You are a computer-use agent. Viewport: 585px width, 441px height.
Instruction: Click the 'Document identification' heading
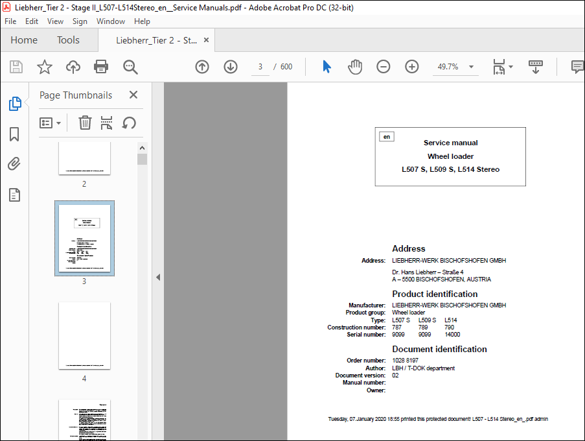point(439,349)
